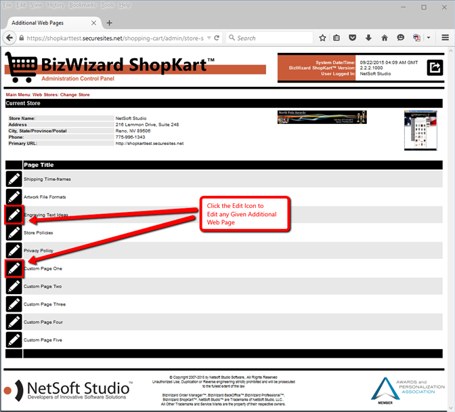Click the Main Menu breadcrumb link
The image size is (455, 412).
coord(18,95)
